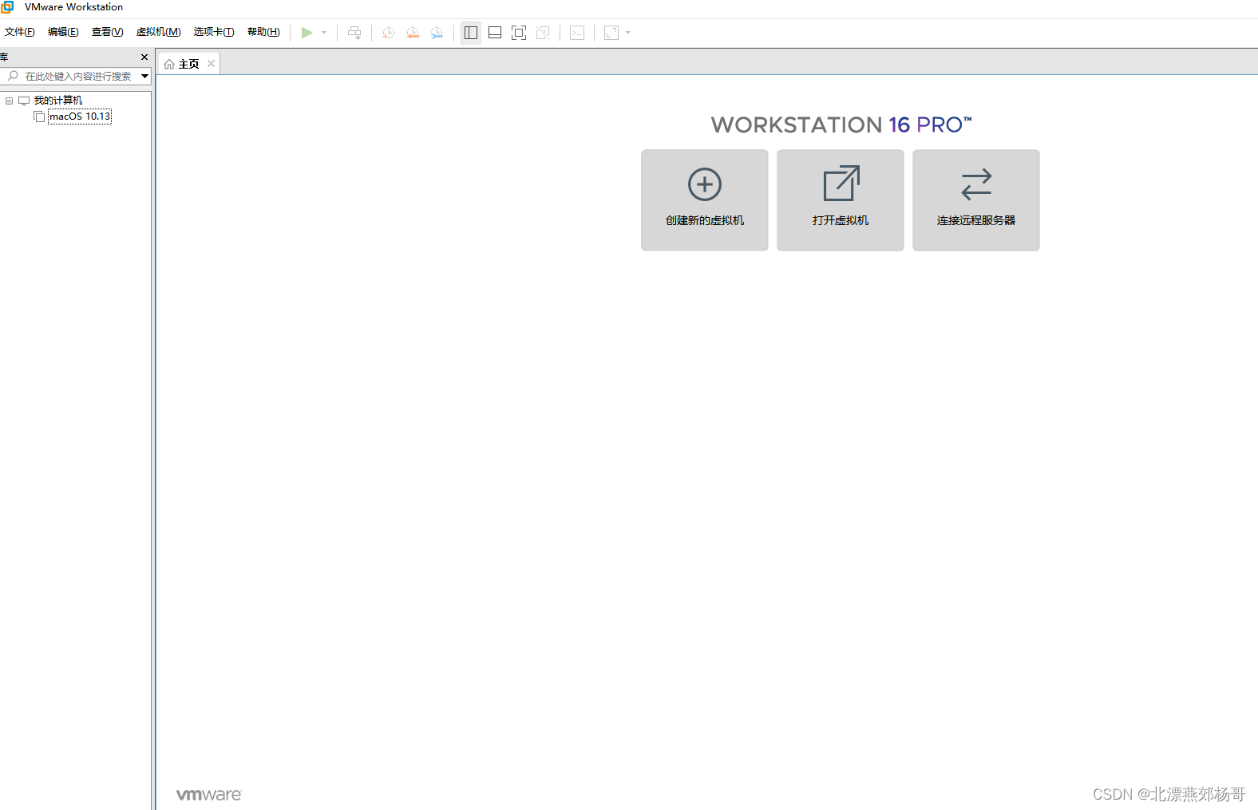Open the power options dropdown arrow
This screenshot has height=810, width=1258.
click(x=324, y=33)
